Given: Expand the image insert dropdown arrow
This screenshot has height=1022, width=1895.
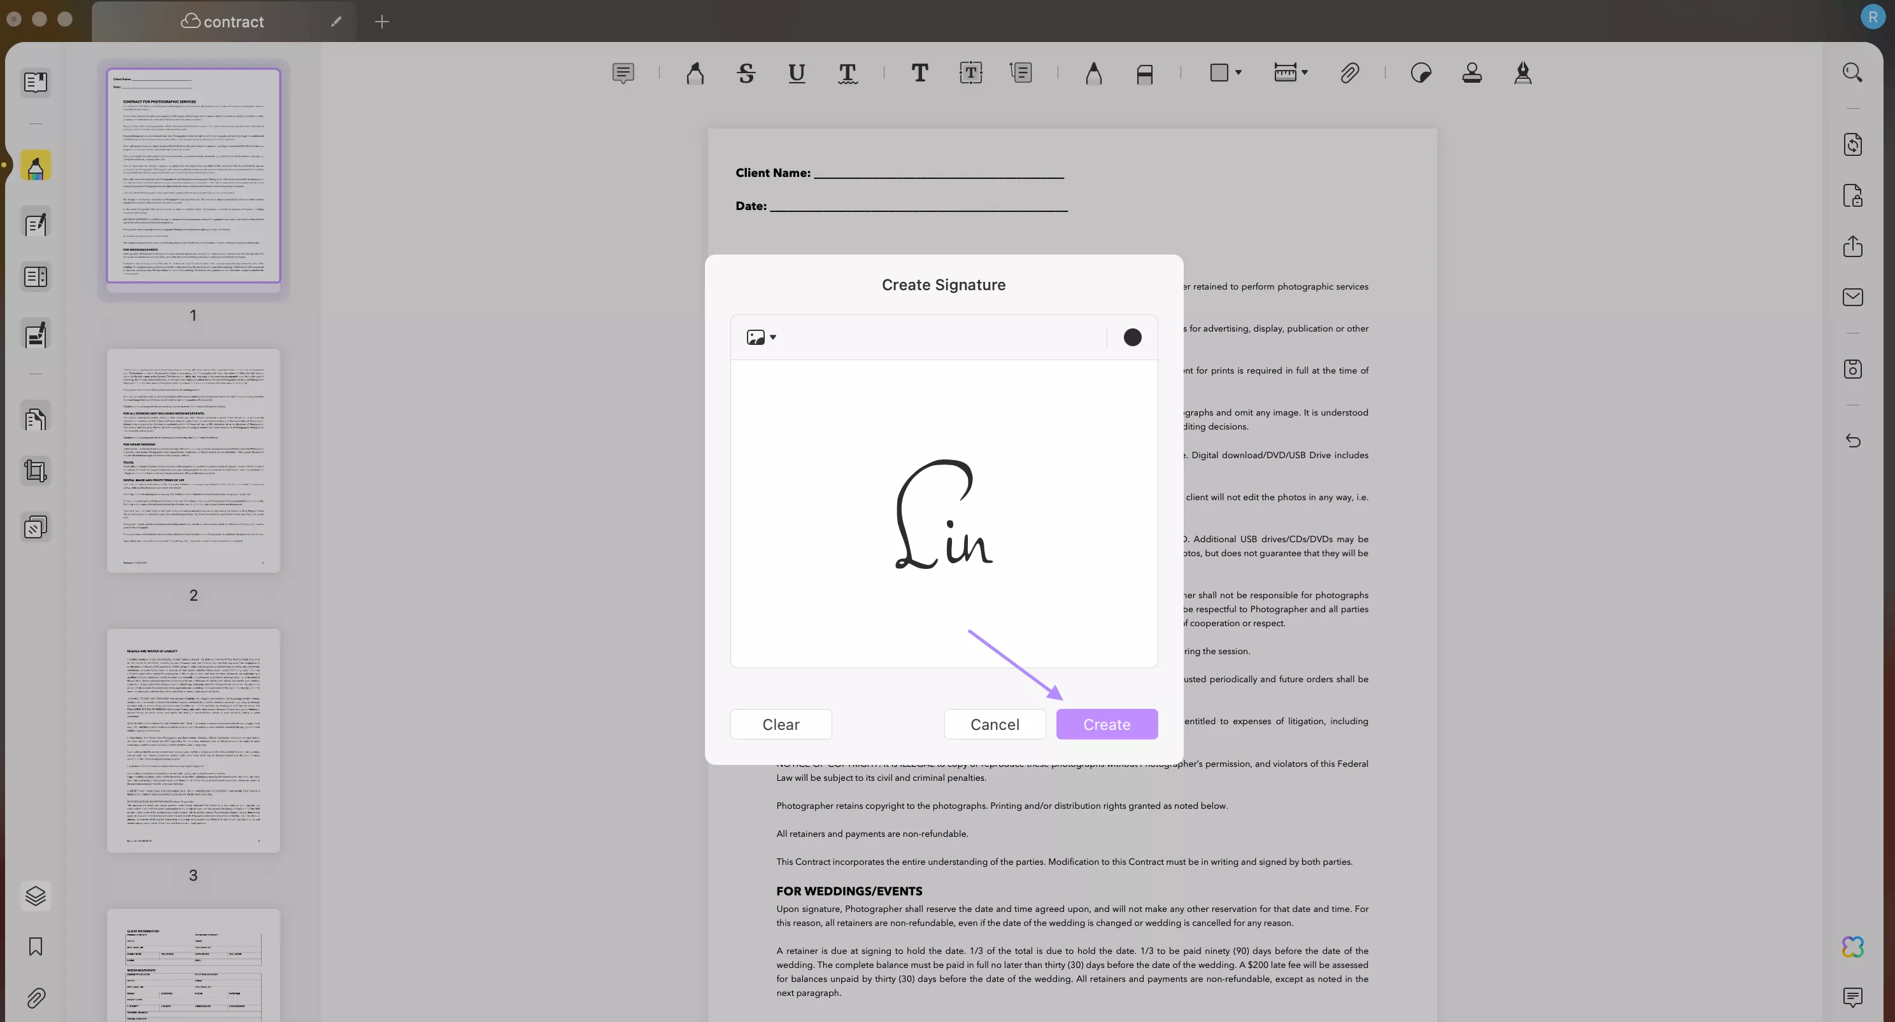Looking at the screenshot, I should [772, 337].
